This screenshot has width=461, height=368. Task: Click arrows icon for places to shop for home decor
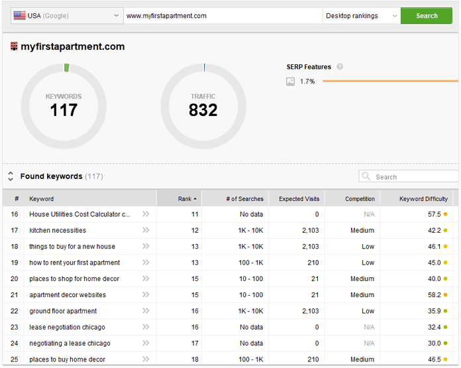(x=146, y=278)
